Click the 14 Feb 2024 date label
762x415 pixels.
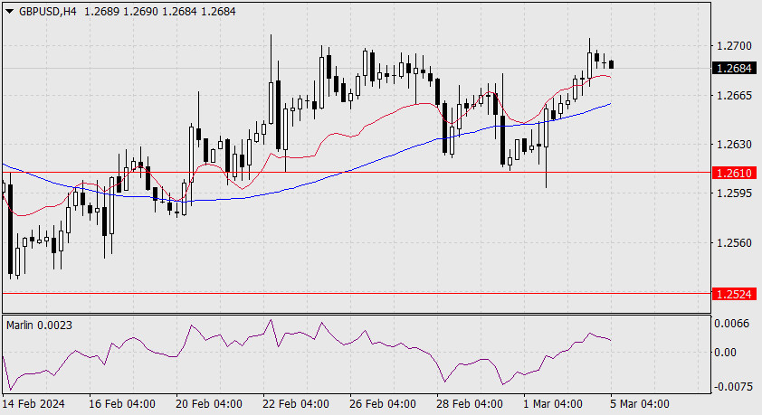pos(33,404)
